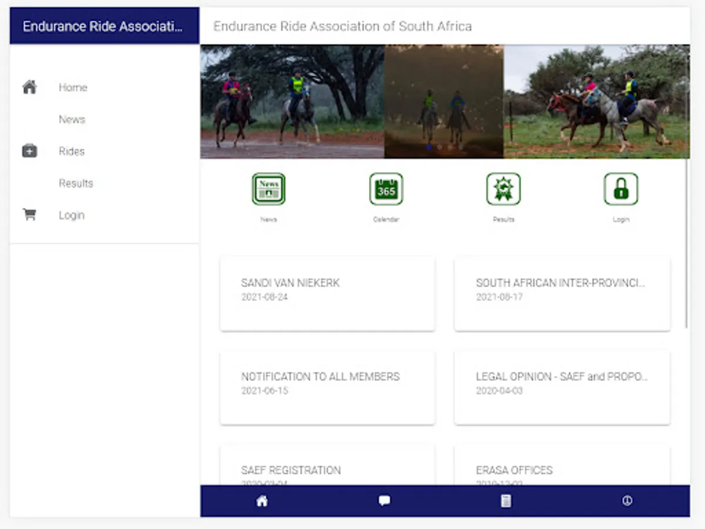Open the LEGAL OPINION - SAEF card
This screenshot has width=705, height=529.
tap(562, 388)
